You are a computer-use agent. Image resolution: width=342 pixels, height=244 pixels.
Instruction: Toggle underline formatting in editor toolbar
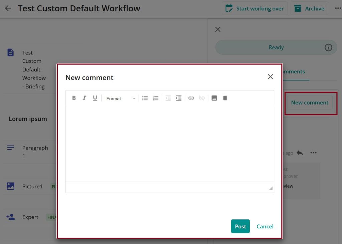pos(95,98)
